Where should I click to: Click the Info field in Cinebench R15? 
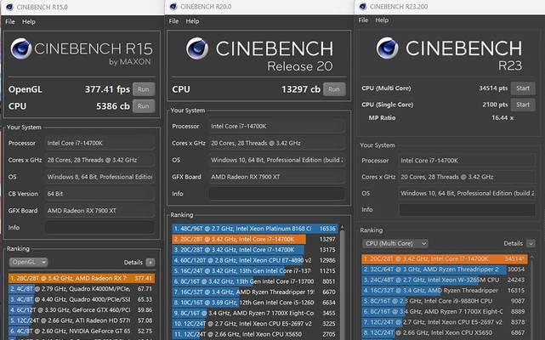coord(99,227)
